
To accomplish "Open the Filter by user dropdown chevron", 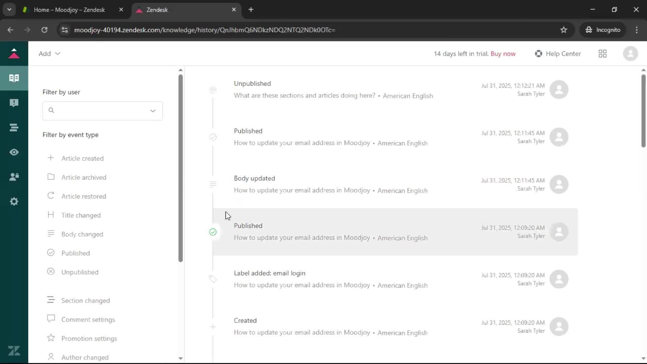I will [153, 111].
